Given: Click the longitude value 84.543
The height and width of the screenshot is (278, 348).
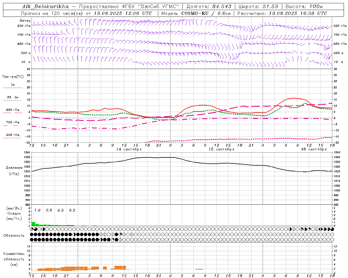Looking at the screenshot, I should coord(222,7).
